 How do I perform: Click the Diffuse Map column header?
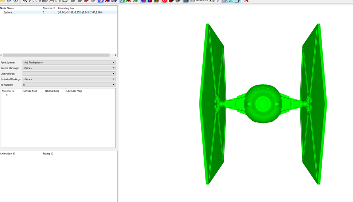30,91
